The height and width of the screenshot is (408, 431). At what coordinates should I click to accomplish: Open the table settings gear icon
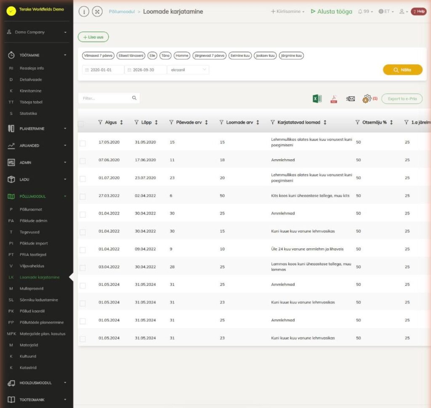[367, 98]
